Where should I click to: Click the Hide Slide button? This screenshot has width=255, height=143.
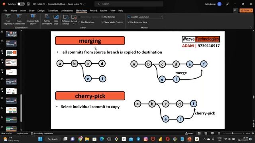point(56,19)
